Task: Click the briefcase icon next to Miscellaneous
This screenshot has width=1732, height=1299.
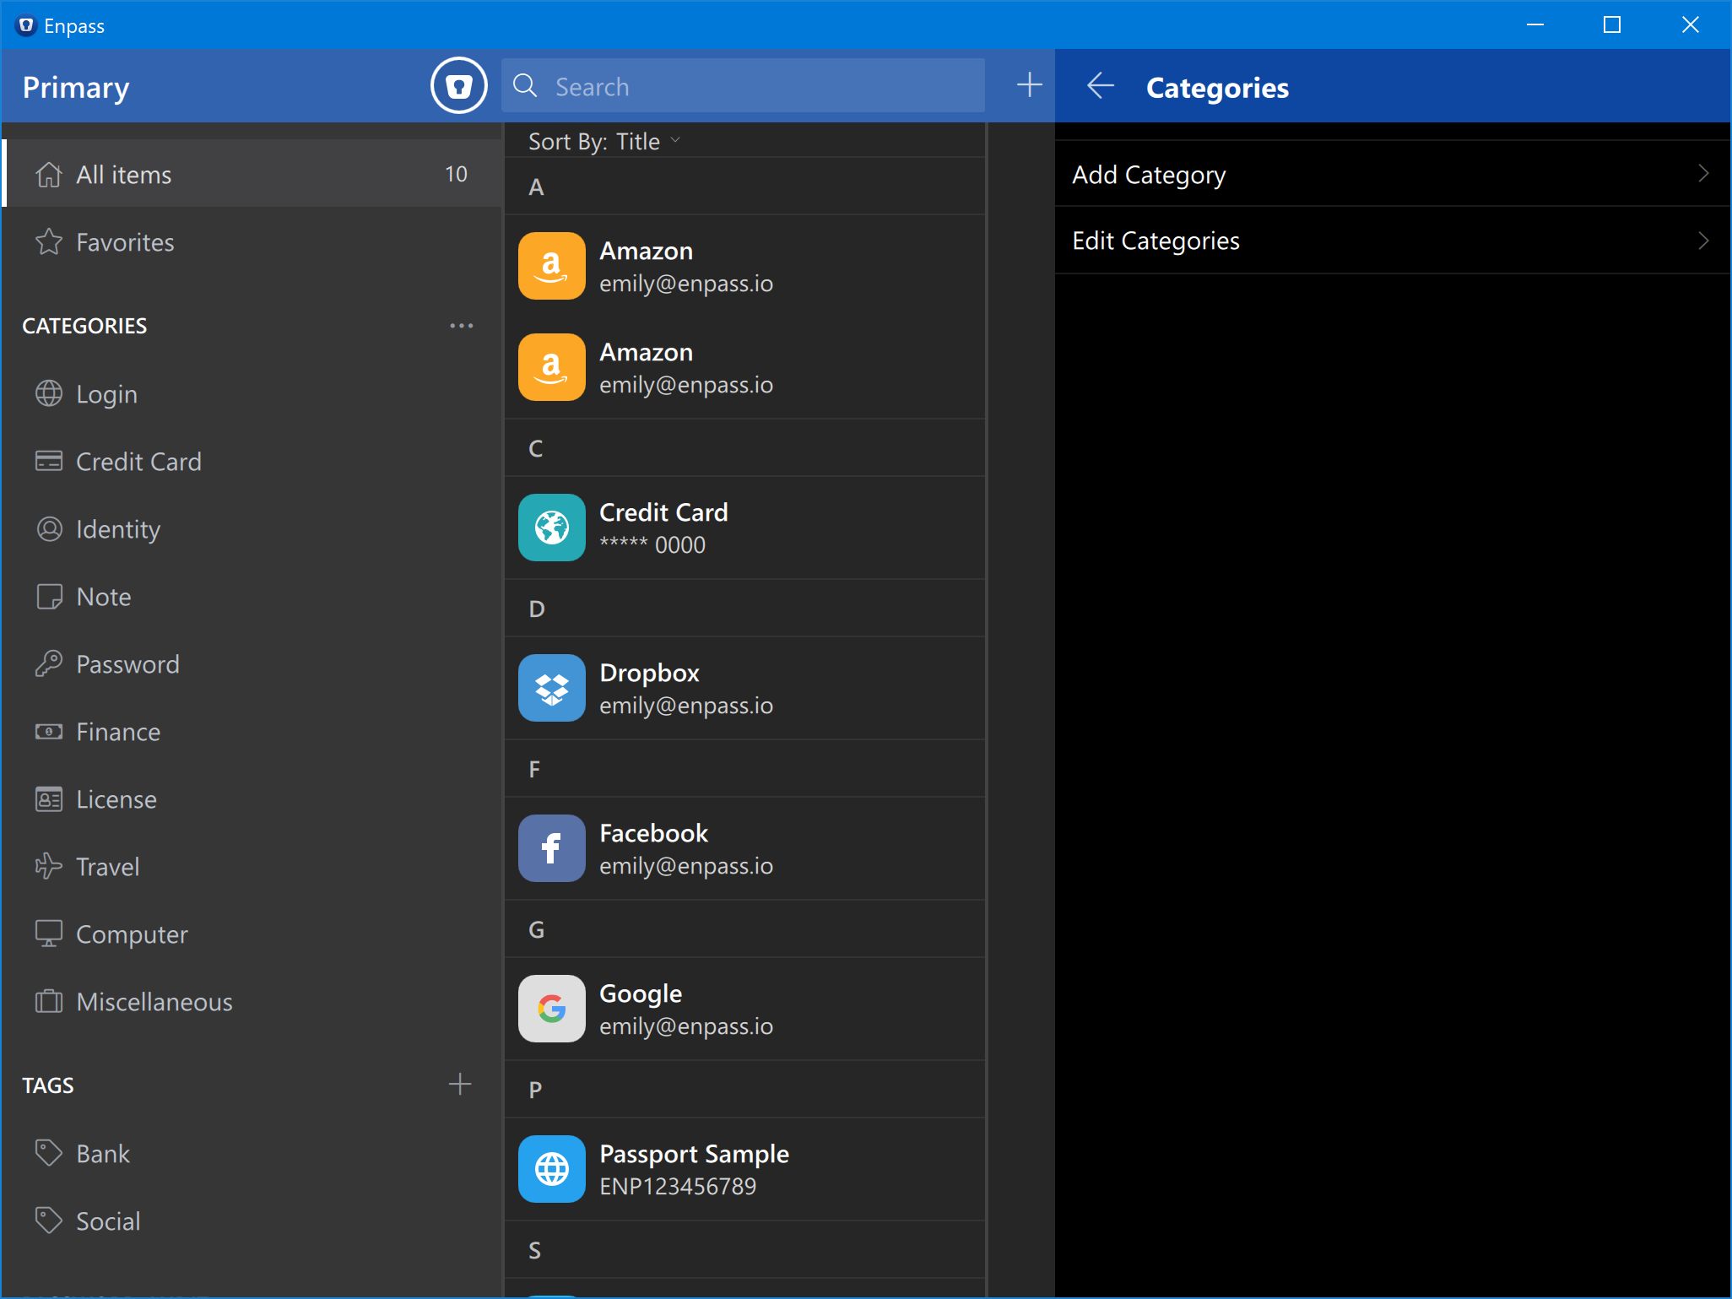Action: 49,1002
